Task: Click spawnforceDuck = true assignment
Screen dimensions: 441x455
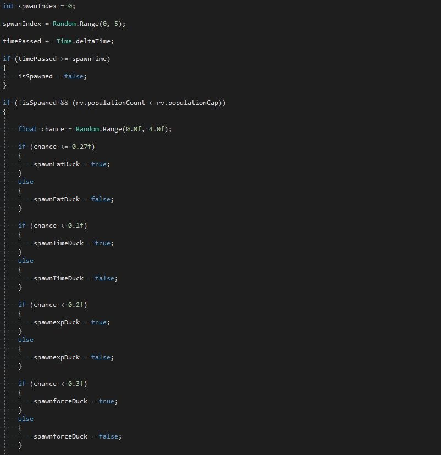Action: coord(75,401)
